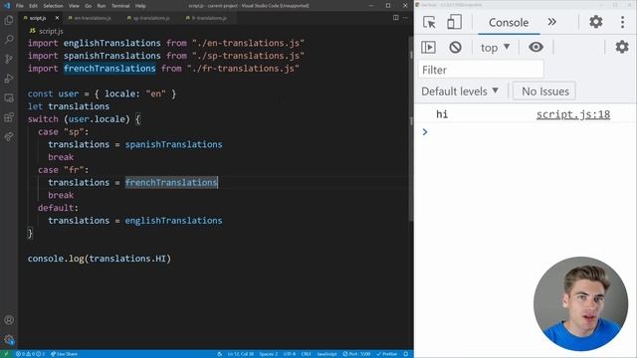The height and width of the screenshot is (358, 637).
Task: Click the No Issues button
Action: (544, 91)
